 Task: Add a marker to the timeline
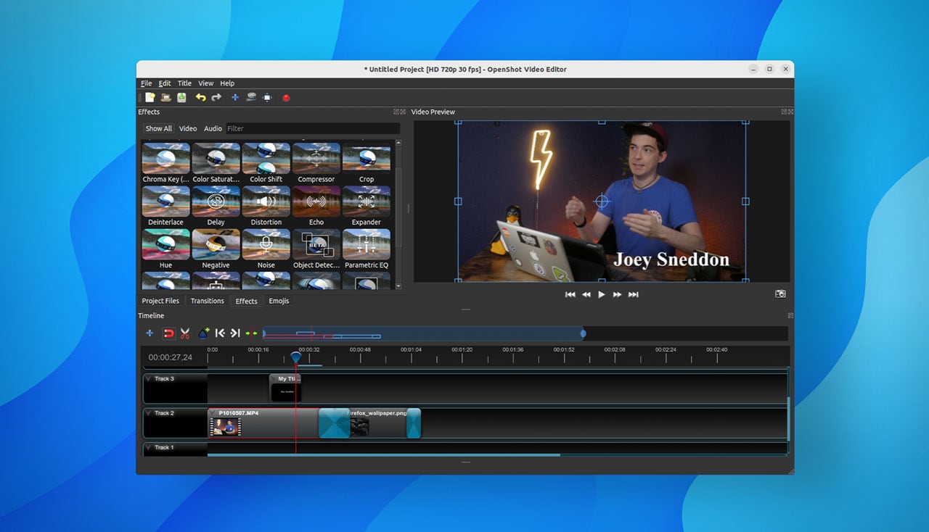coord(204,333)
